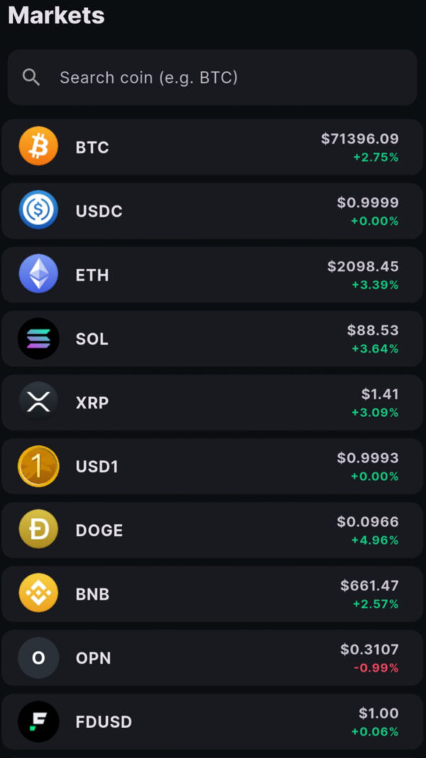Screen dimensions: 426x758
Task: Click the Dogecoin icon
Action: pos(38,530)
